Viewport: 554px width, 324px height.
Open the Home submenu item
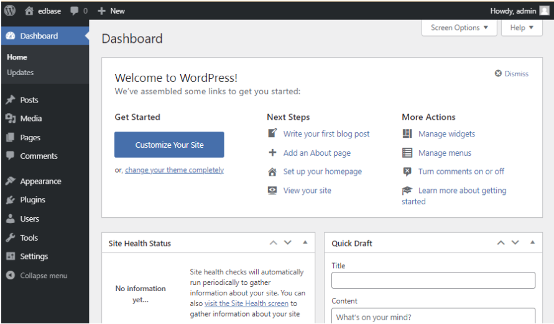click(x=17, y=56)
